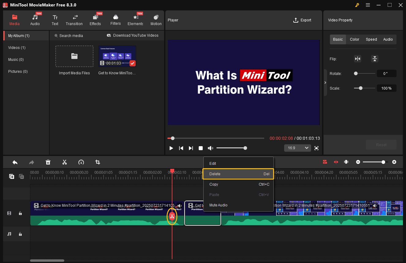Open the Media tab
The width and height of the screenshot is (406, 263).
coord(14,20)
